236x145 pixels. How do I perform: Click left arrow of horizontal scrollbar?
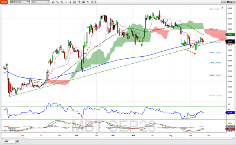click(x=2, y=138)
